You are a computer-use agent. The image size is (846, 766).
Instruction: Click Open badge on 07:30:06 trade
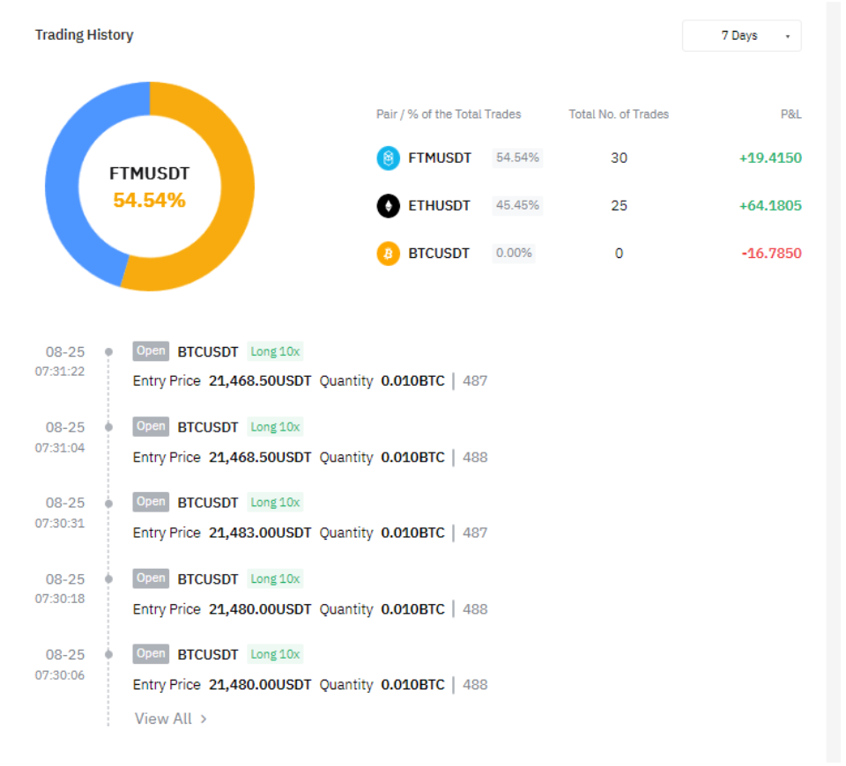[x=151, y=654]
